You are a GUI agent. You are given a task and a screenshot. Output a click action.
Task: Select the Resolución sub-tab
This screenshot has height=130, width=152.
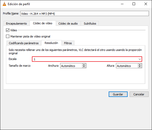pyautogui.click(x=51, y=43)
